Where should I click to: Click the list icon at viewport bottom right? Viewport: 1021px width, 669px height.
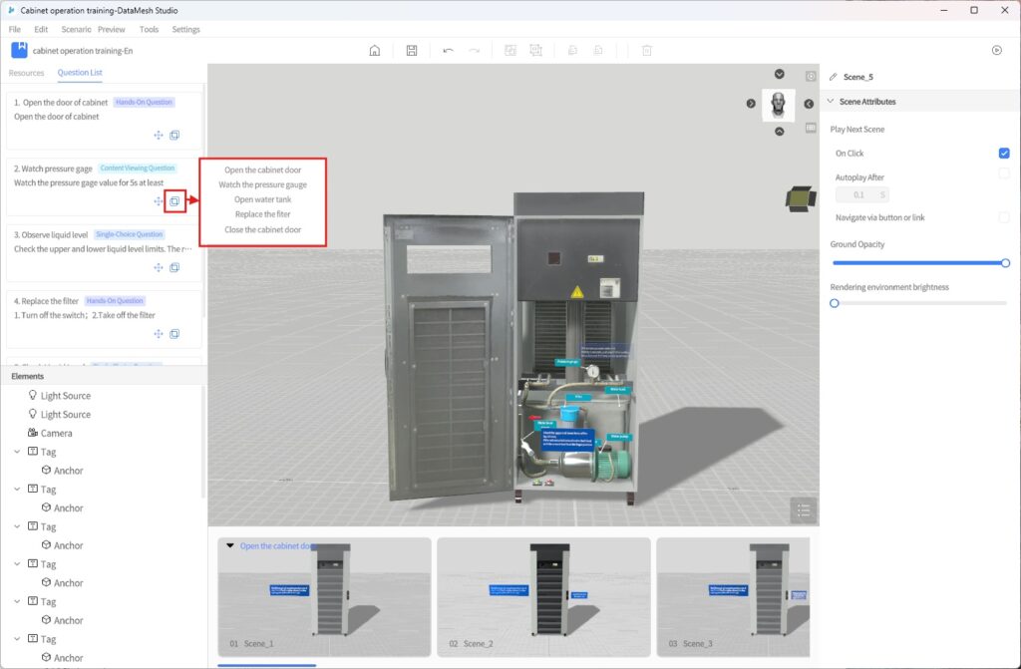click(803, 510)
